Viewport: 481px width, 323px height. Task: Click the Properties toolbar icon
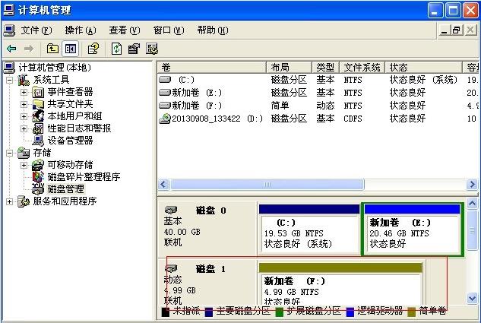[x=134, y=49]
